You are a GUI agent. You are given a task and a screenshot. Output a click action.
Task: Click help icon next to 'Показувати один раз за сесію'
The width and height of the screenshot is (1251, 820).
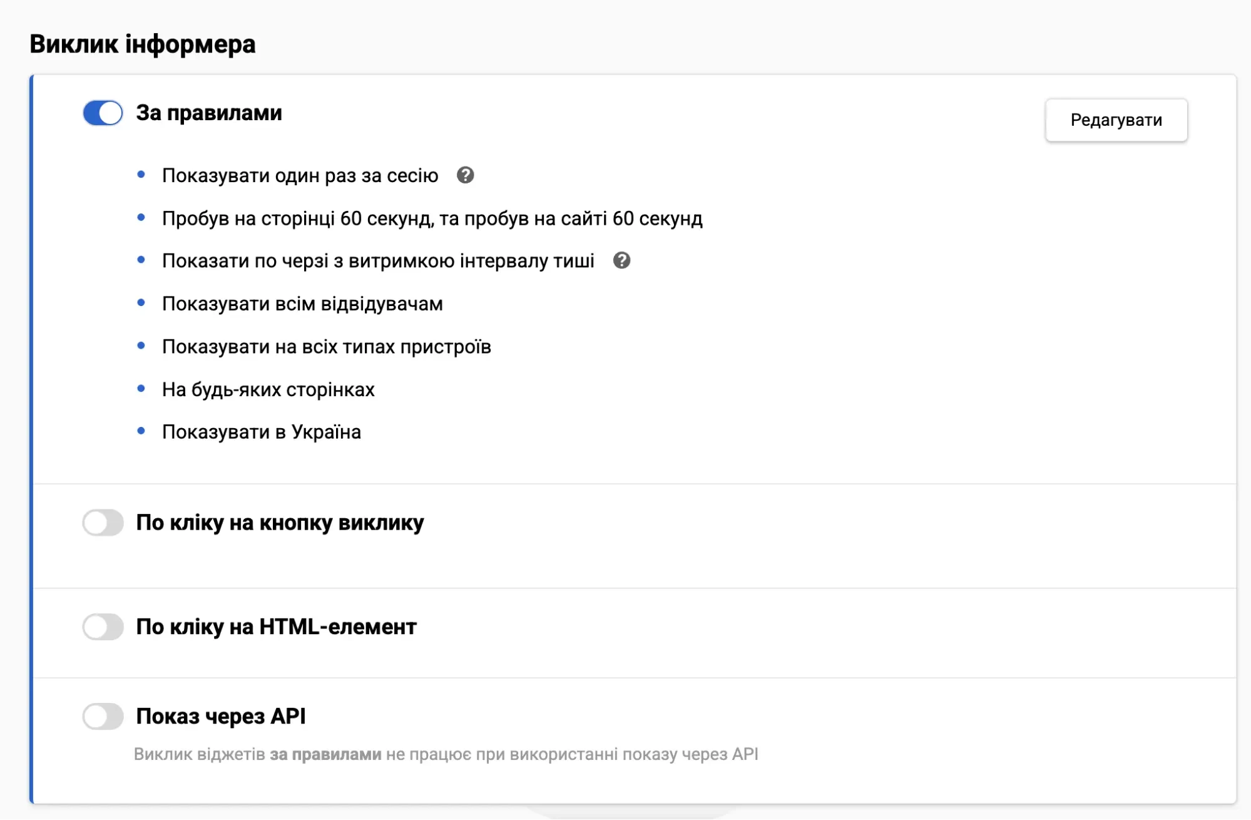point(465,175)
